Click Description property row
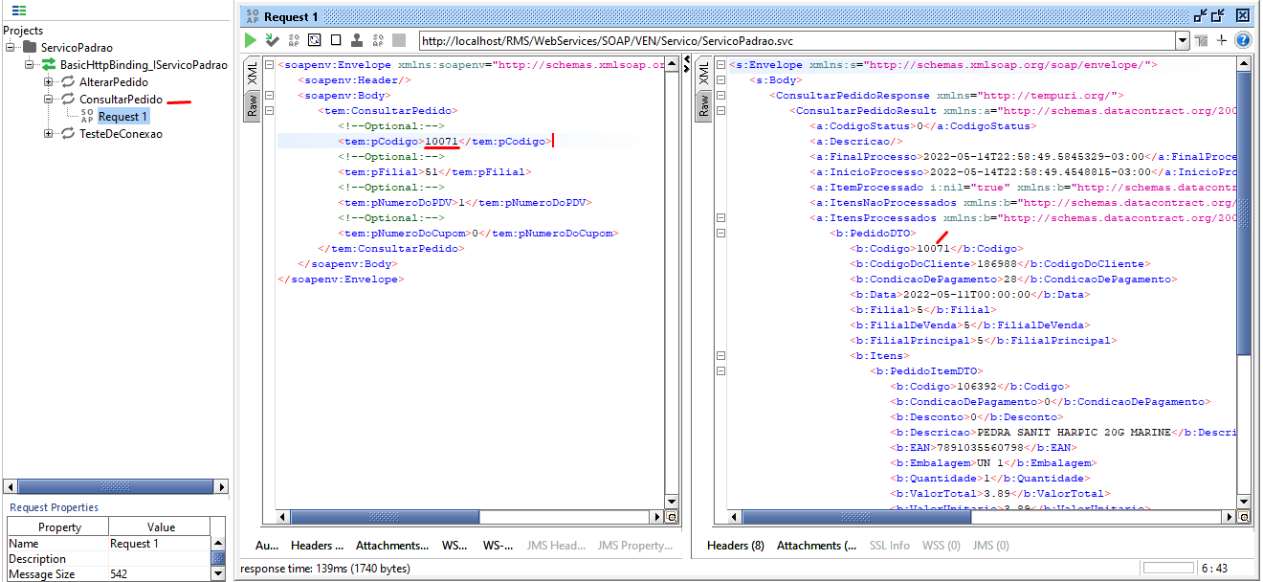1263x582 pixels. pyautogui.click(x=109, y=559)
